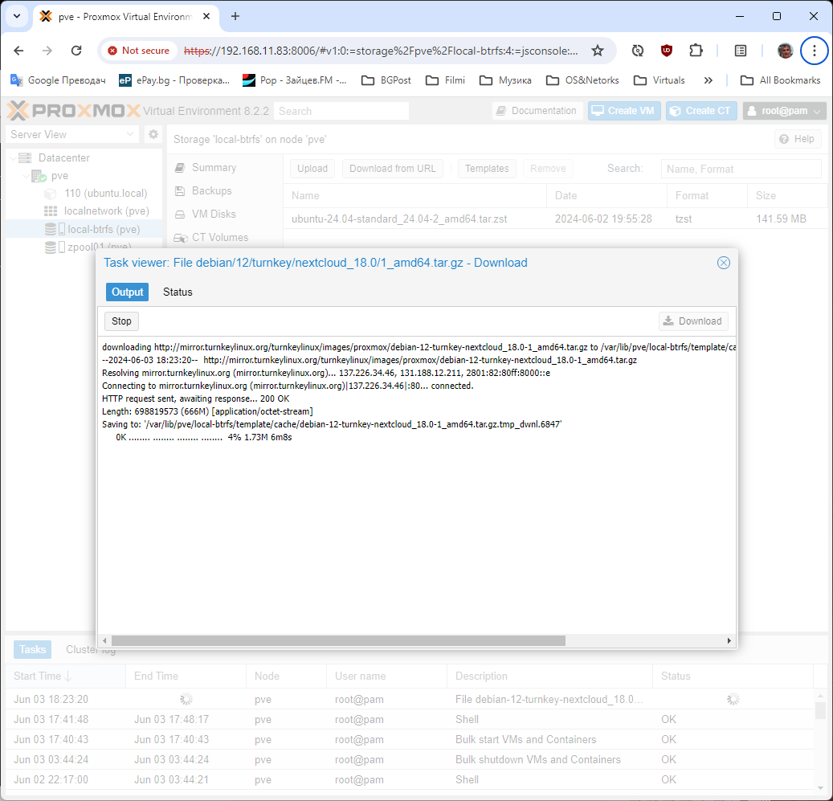Open the side panel reading list icon
The image size is (833, 801).
(741, 51)
